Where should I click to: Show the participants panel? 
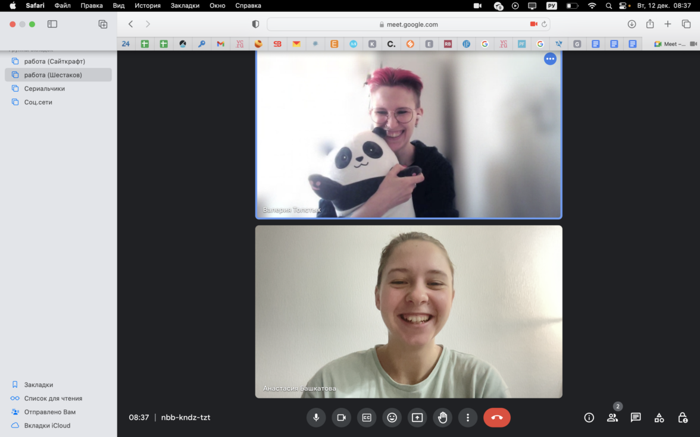pos(612,417)
